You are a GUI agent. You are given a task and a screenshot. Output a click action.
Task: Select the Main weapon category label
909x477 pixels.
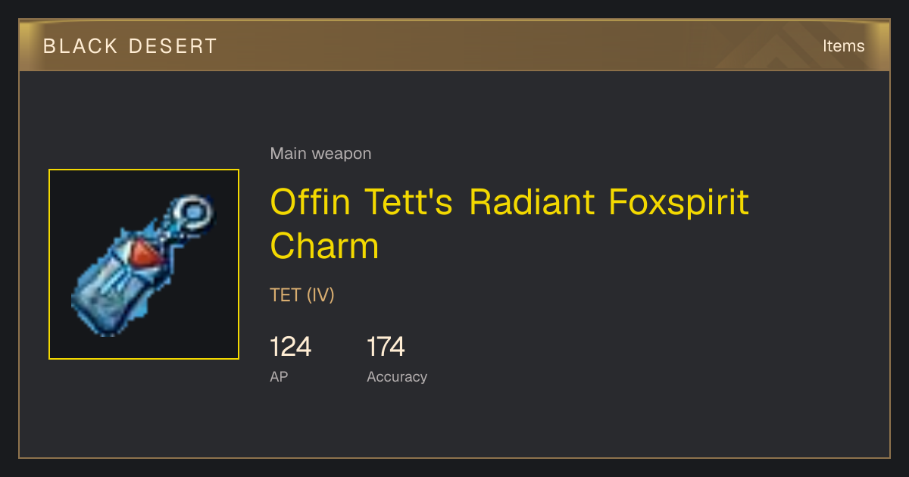[320, 154]
